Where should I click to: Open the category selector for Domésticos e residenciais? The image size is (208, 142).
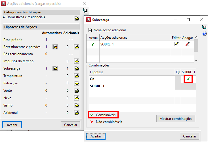[76, 18]
